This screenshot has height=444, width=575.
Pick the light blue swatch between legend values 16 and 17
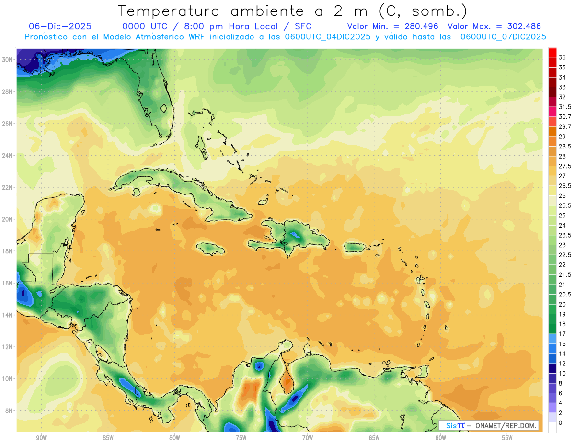pyautogui.click(x=552, y=339)
